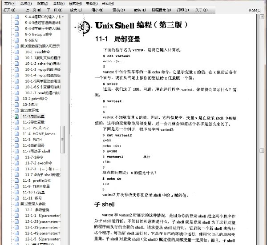Select 10-1-6 $ $变量 entry
Image resolution: width=267 pixels, height=245 pixels.
click(x=43, y=87)
